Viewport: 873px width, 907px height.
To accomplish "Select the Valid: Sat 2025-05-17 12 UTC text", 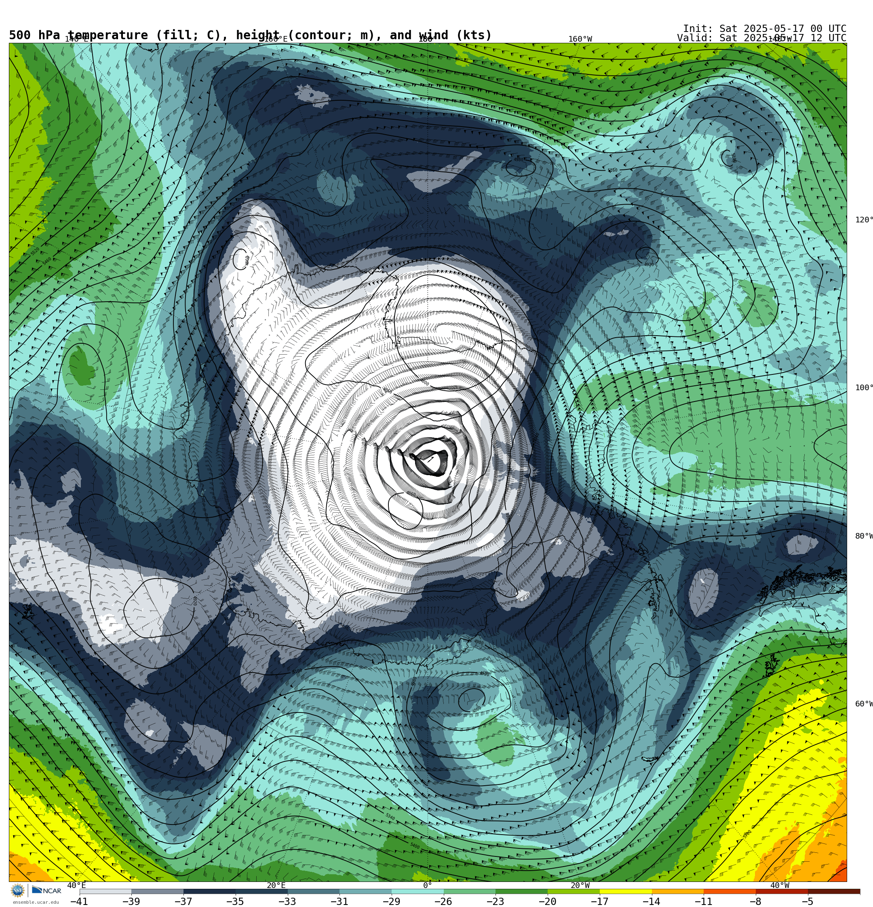I will [x=761, y=38].
